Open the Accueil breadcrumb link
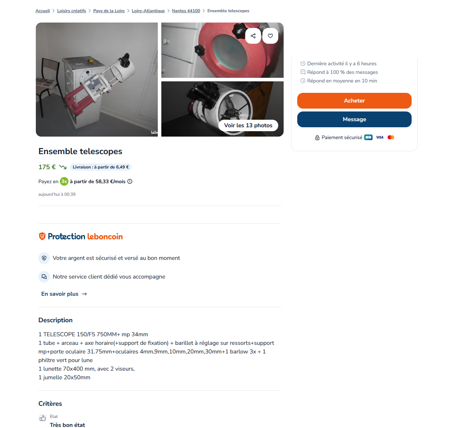The width and height of the screenshot is (451, 428). [43, 11]
